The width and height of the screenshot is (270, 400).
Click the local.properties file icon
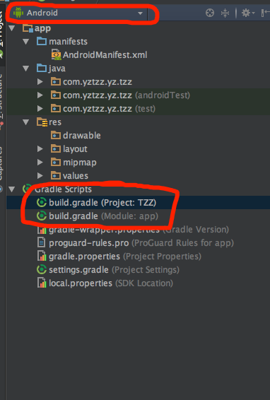point(42,283)
